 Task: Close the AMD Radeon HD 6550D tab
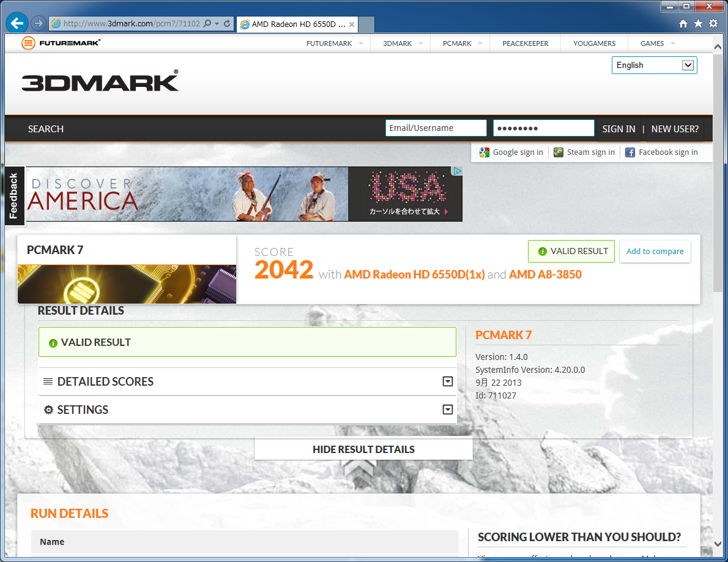click(352, 24)
